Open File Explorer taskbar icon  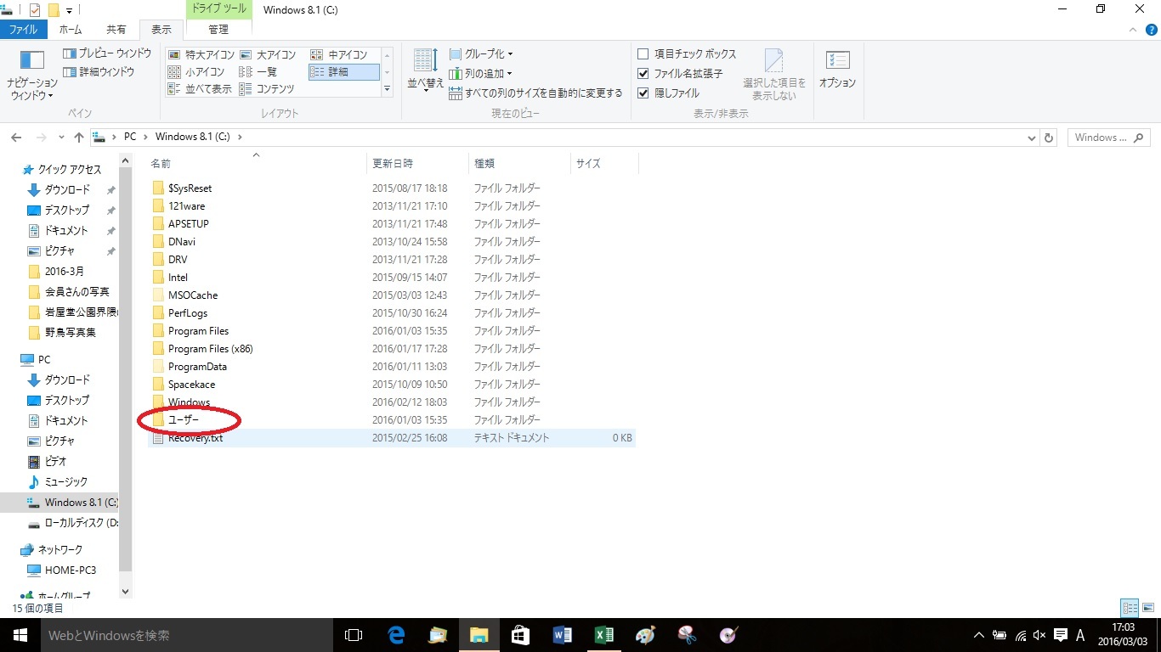[x=479, y=635]
